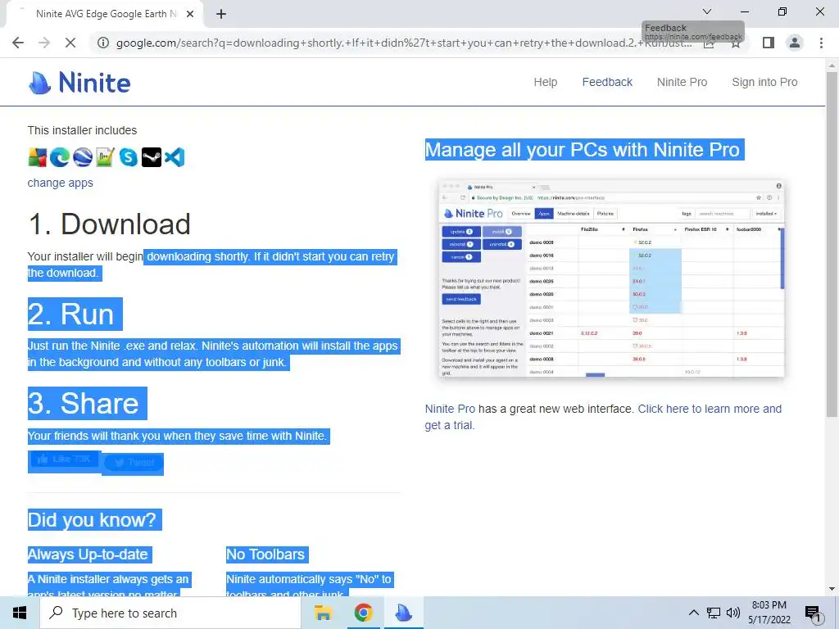
Task: Switch to Chrome in the taskbar
Action: (x=363, y=613)
